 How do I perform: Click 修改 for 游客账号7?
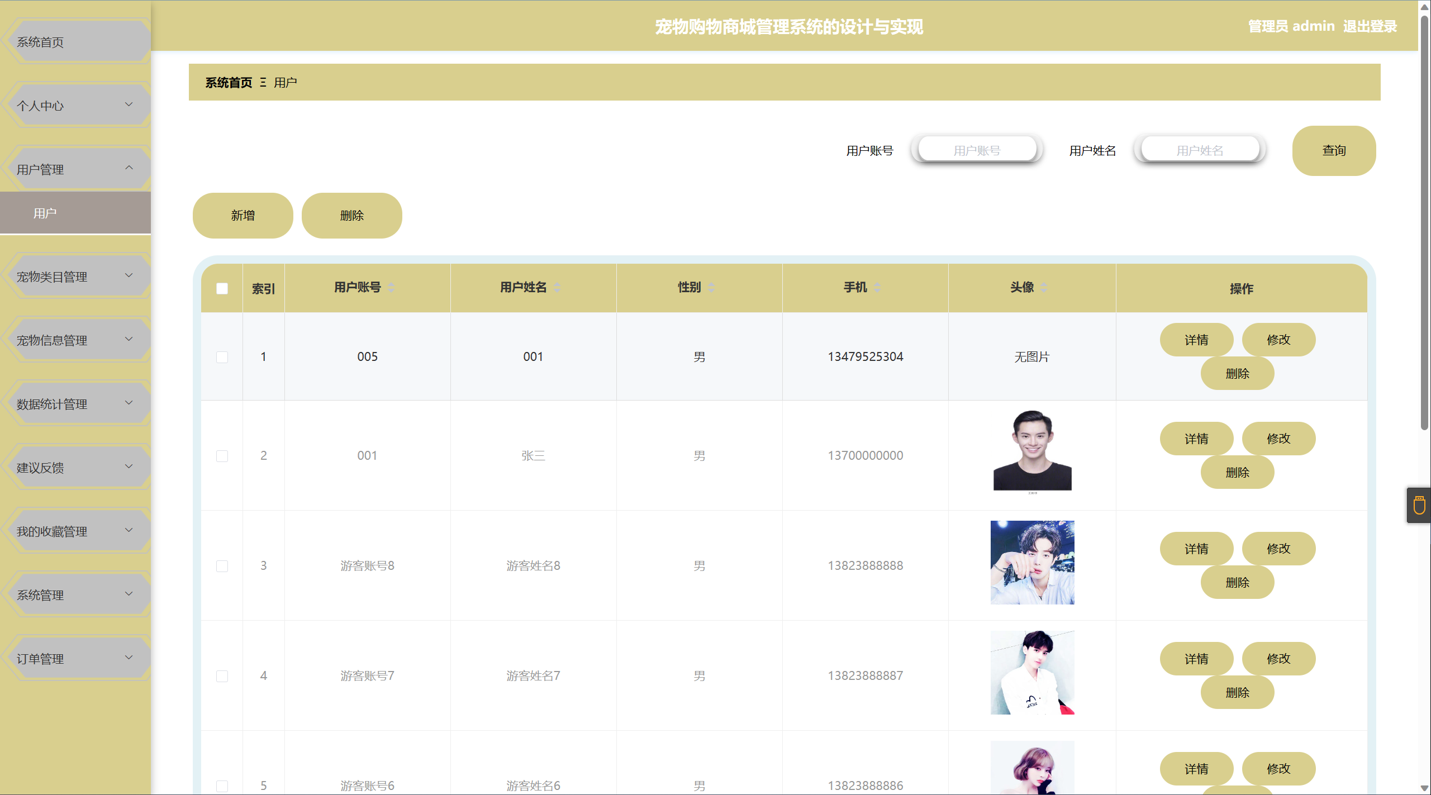coord(1278,659)
